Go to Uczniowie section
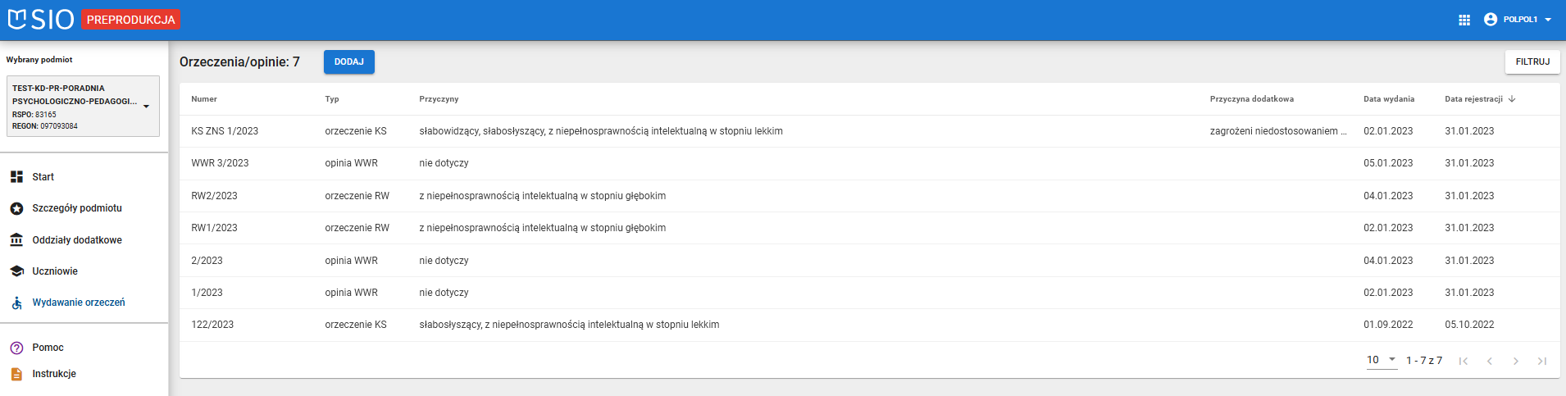 pos(55,271)
